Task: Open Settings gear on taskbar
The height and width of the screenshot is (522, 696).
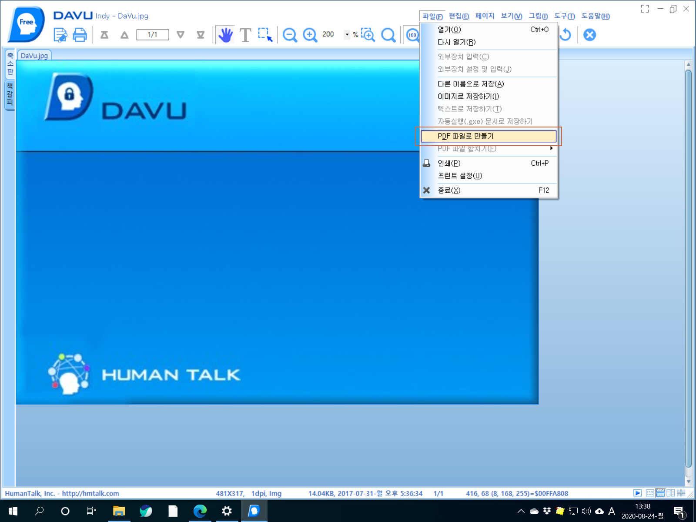Action: click(x=227, y=511)
